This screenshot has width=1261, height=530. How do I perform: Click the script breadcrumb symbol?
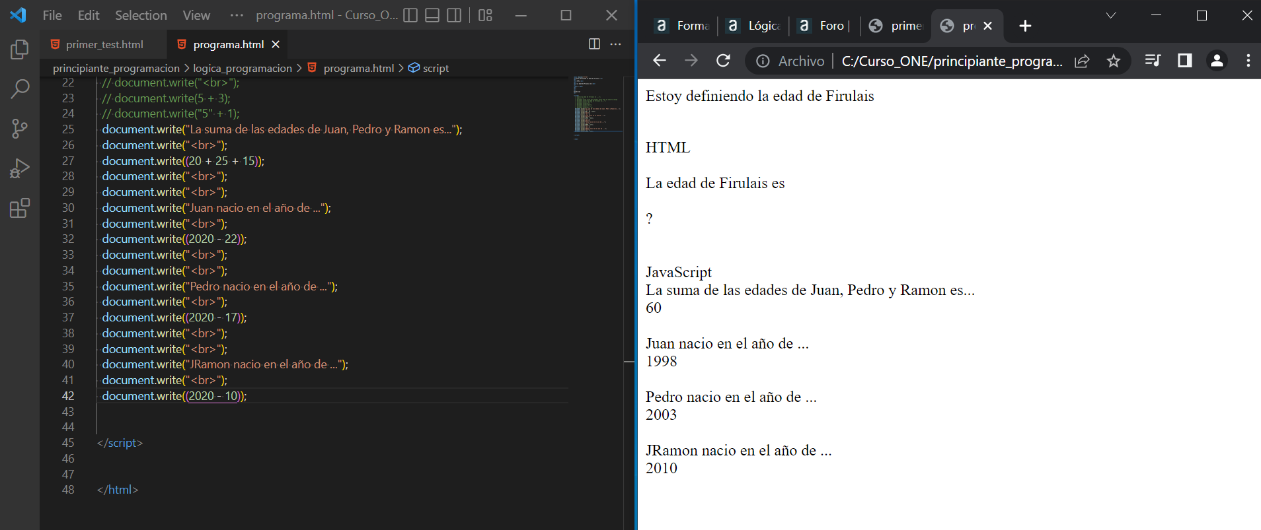click(436, 68)
